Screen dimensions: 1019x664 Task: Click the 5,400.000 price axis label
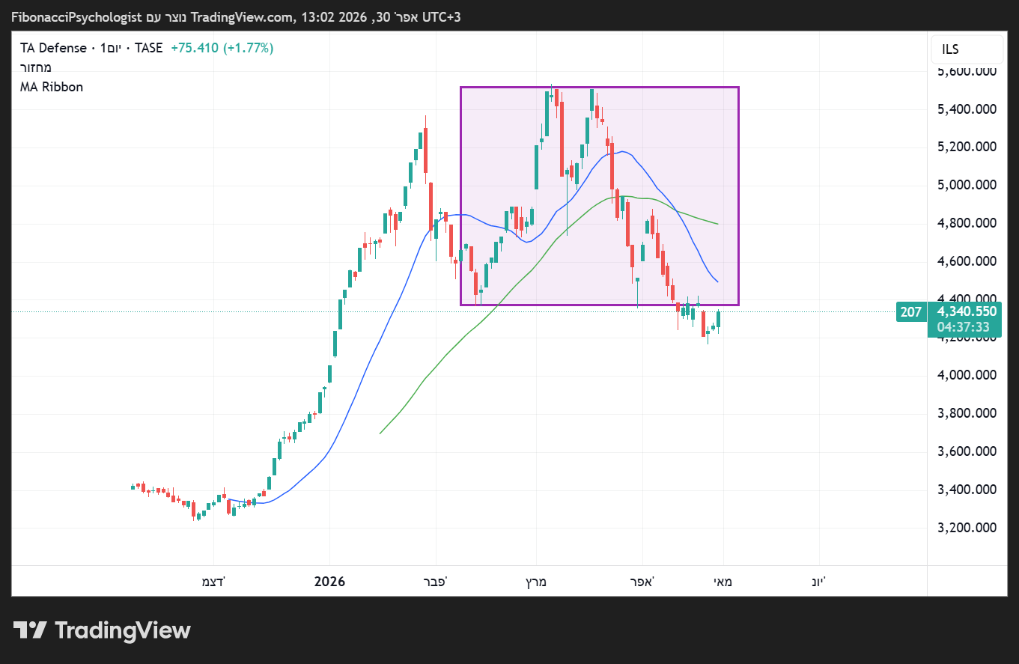tap(967, 109)
